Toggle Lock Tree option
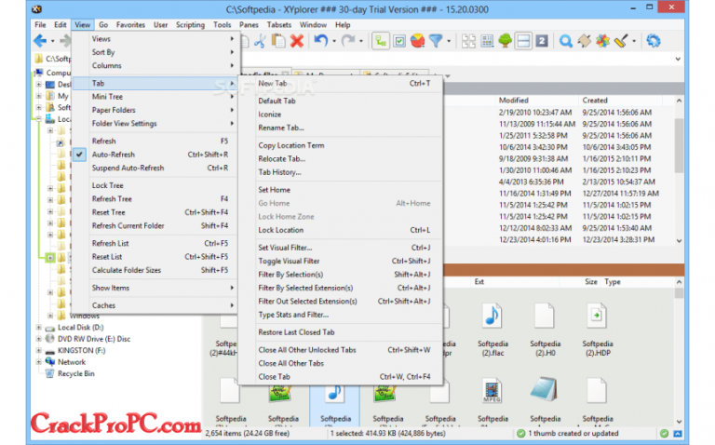Image resolution: width=715 pixels, height=445 pixels. pos(155,185)
